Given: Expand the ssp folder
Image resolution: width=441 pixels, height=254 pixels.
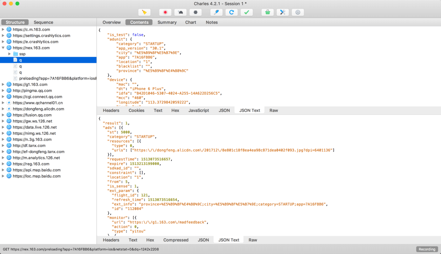Looking at the screenshot, I should point(10,54).
